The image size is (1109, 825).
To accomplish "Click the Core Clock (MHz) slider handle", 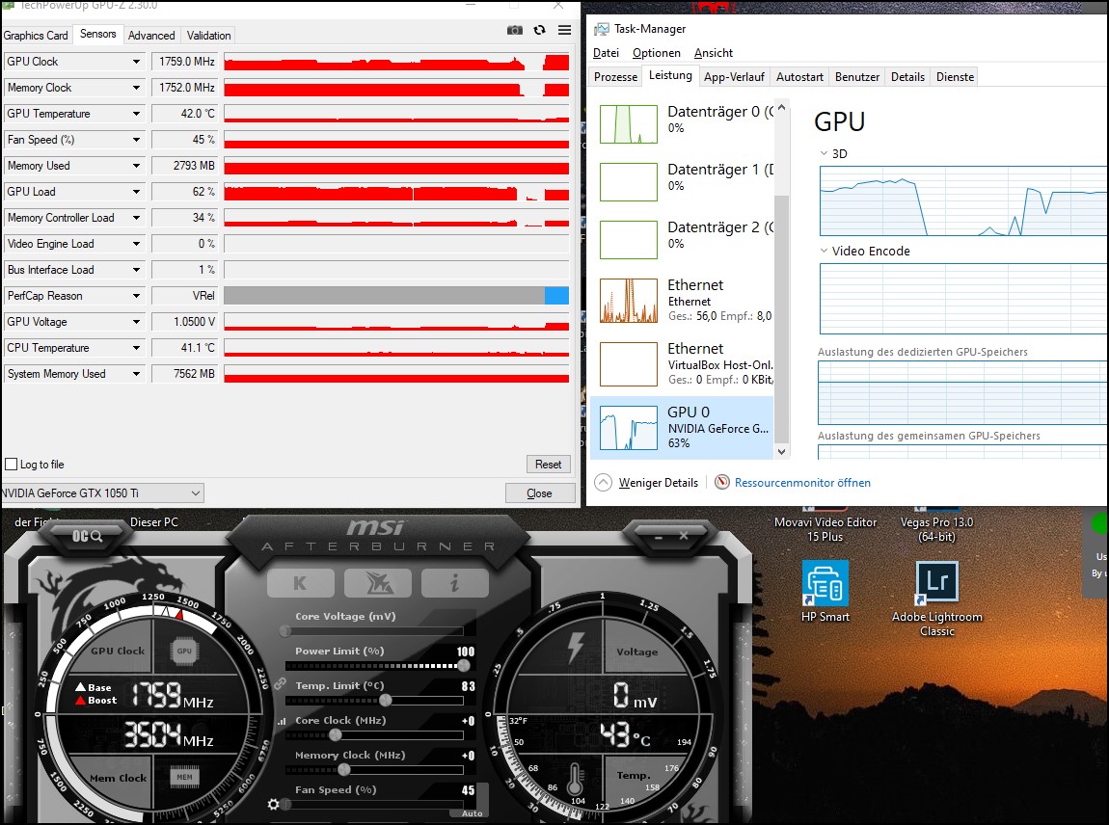I will pyautogui.click(x=336, y=734).
